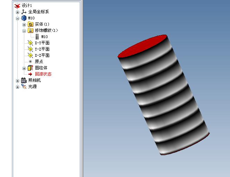Screen dimensions: 230x177
Task: Select the 原点 origin item
Action: (x=39, y=62)
